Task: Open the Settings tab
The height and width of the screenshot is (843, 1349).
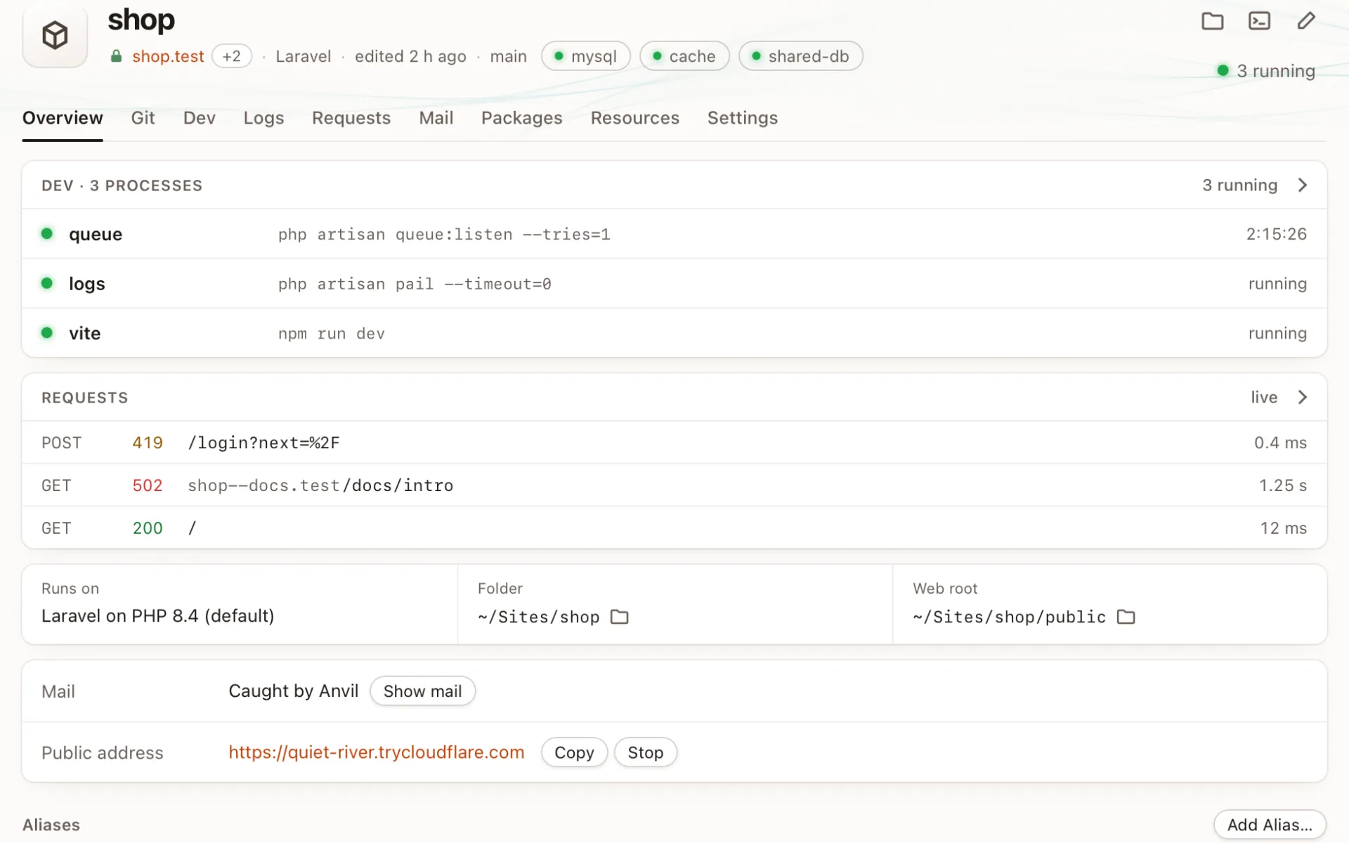Action: [x=743, y=118]
